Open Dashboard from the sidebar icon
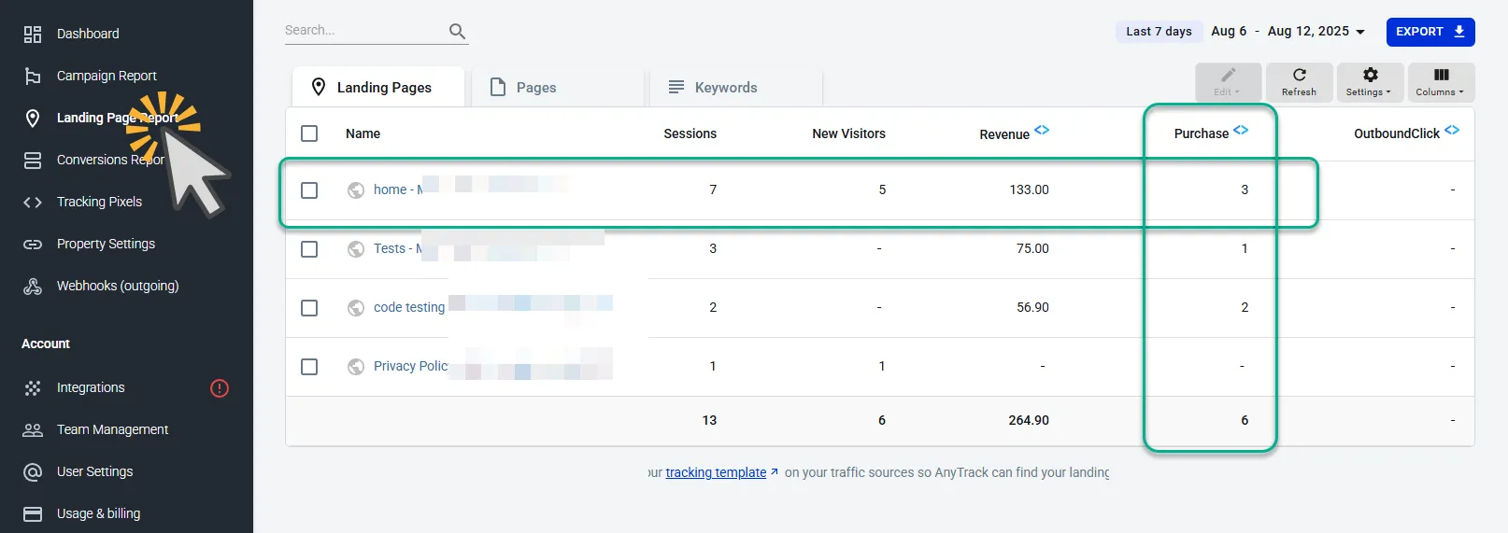The height and width of the screenshot is (533, 1508). (33, 34)
